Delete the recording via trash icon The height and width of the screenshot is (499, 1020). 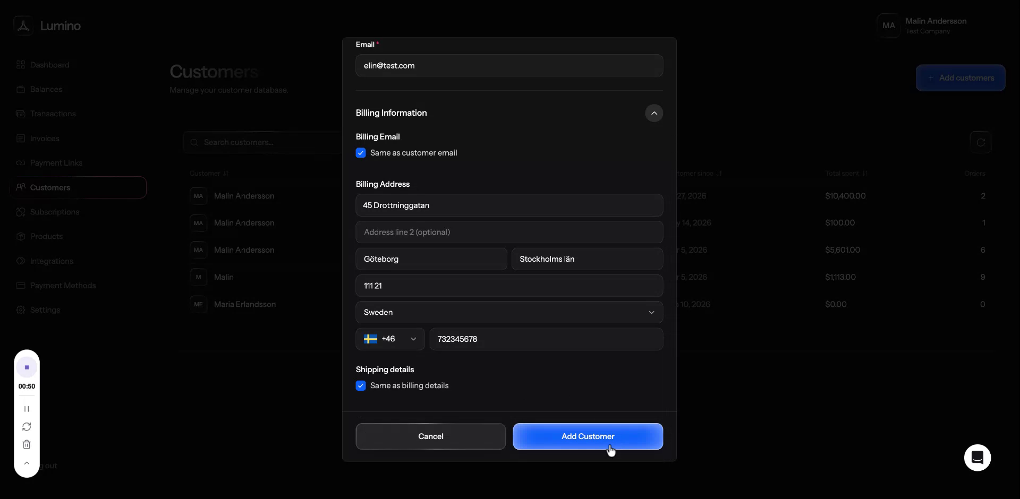tap(27, 445)
